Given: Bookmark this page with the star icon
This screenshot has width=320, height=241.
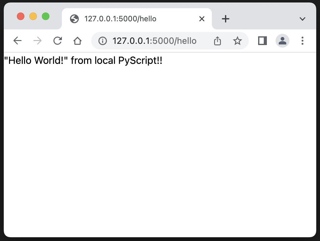Looking at the screenshot, I should [237, 41].
